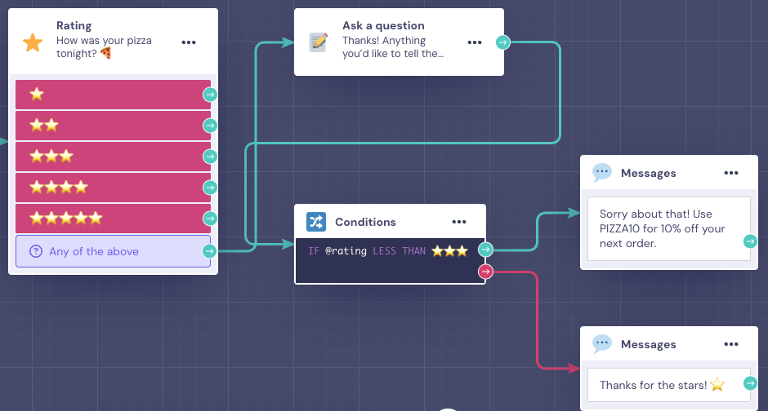Open the Conditions block three-dot menu
This screenshot has height=411, width=768.
pos(459,222)
